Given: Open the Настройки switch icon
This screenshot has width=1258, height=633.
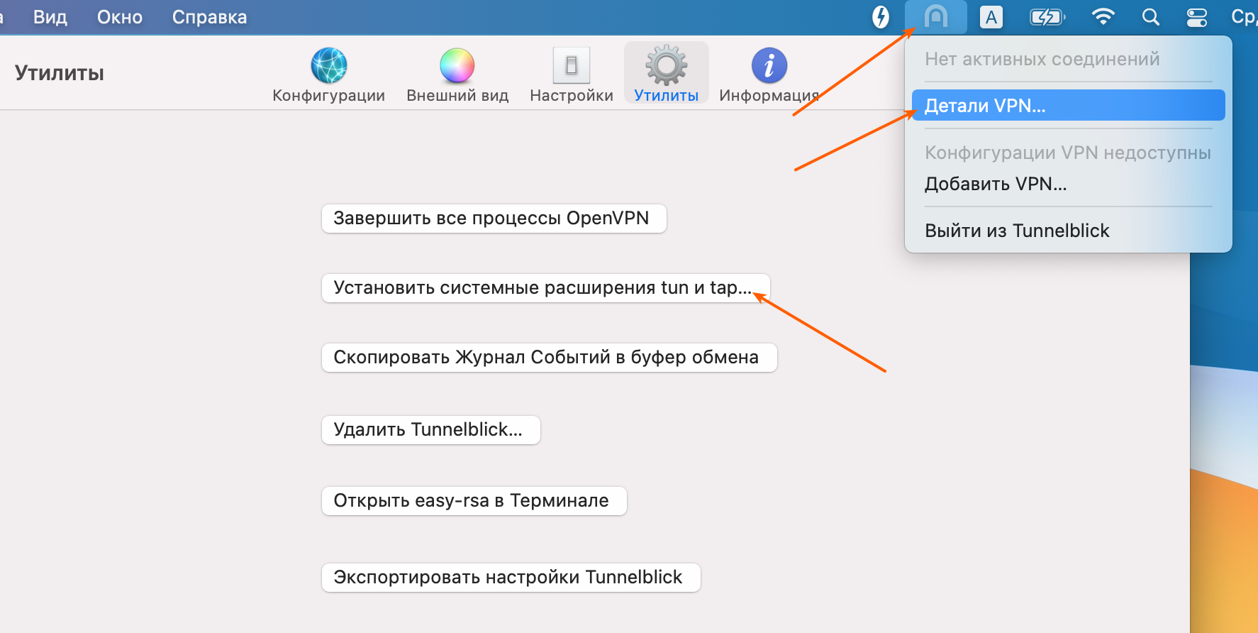Looking at the screenshot, I should pos(571,67).
